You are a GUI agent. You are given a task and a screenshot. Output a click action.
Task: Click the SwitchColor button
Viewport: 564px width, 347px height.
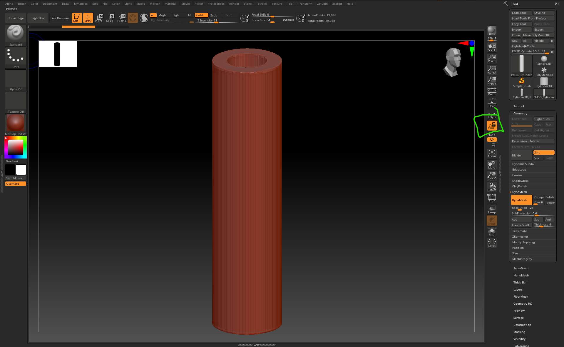coord(16,178)
